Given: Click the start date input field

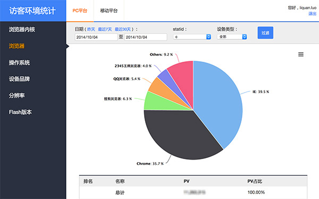Looking at the screenshot, I should 96,37.
